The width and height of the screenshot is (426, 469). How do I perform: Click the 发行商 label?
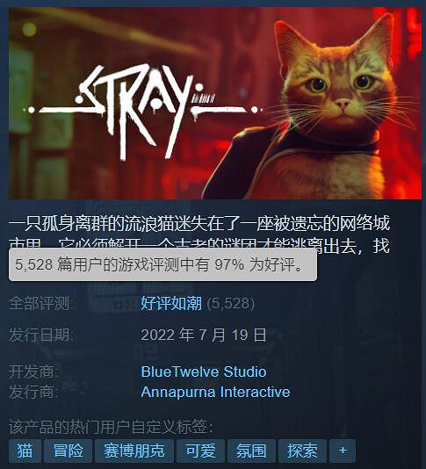pyautogui.click(x=32, y=392)
